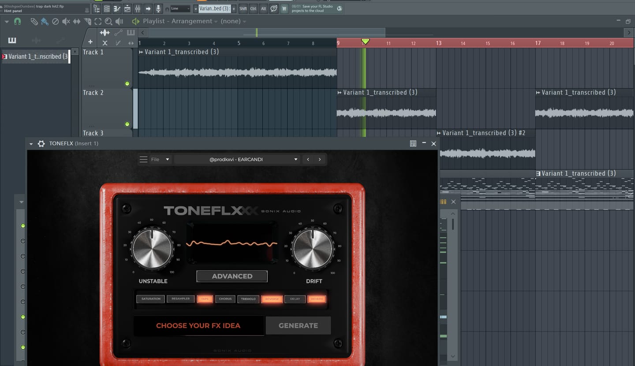Viewport: 635px width, 366px height.
Task: Open the TONEFLX preset dropdown @prodkxvi - EARCANDI
Action: click(237, 159)
